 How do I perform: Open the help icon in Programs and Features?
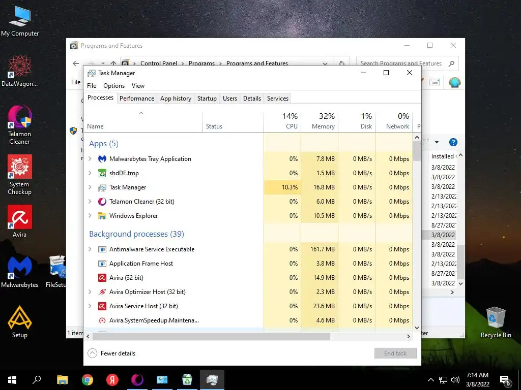(x=453, y=142)
